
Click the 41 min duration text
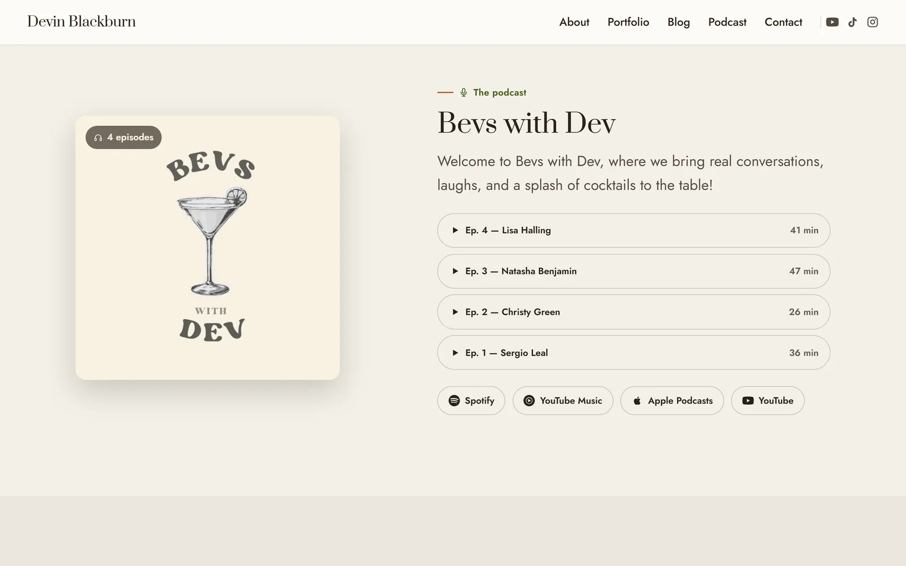click(804, 230)
